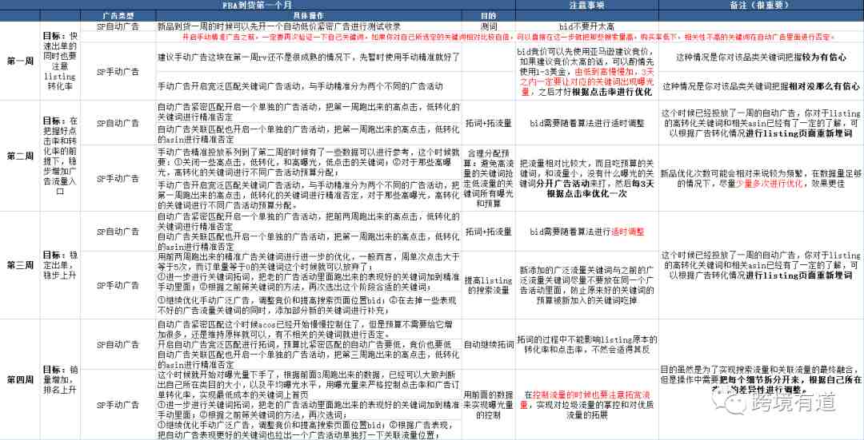Viewport: 864px width, 440px height.
Task: Select the 具体操作 sub-header cell
Action: tap(309, 16)
